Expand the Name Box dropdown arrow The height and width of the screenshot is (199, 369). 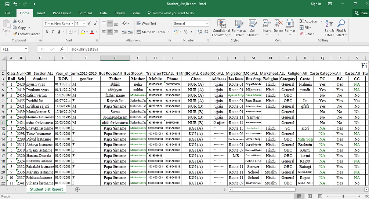pos(26,49)
